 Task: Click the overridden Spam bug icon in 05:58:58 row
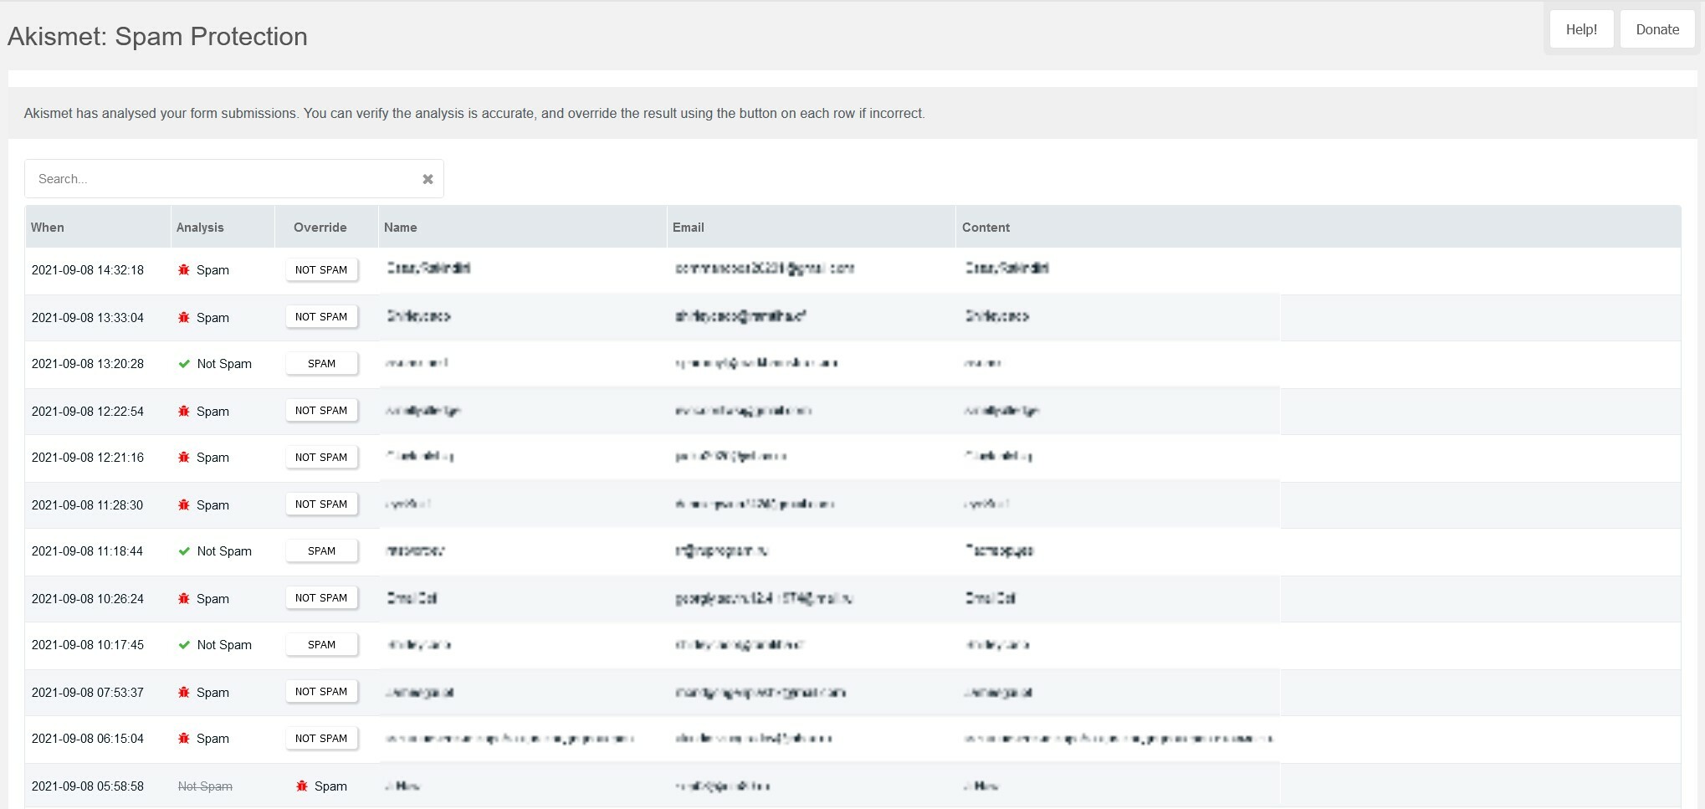[302, 786]
